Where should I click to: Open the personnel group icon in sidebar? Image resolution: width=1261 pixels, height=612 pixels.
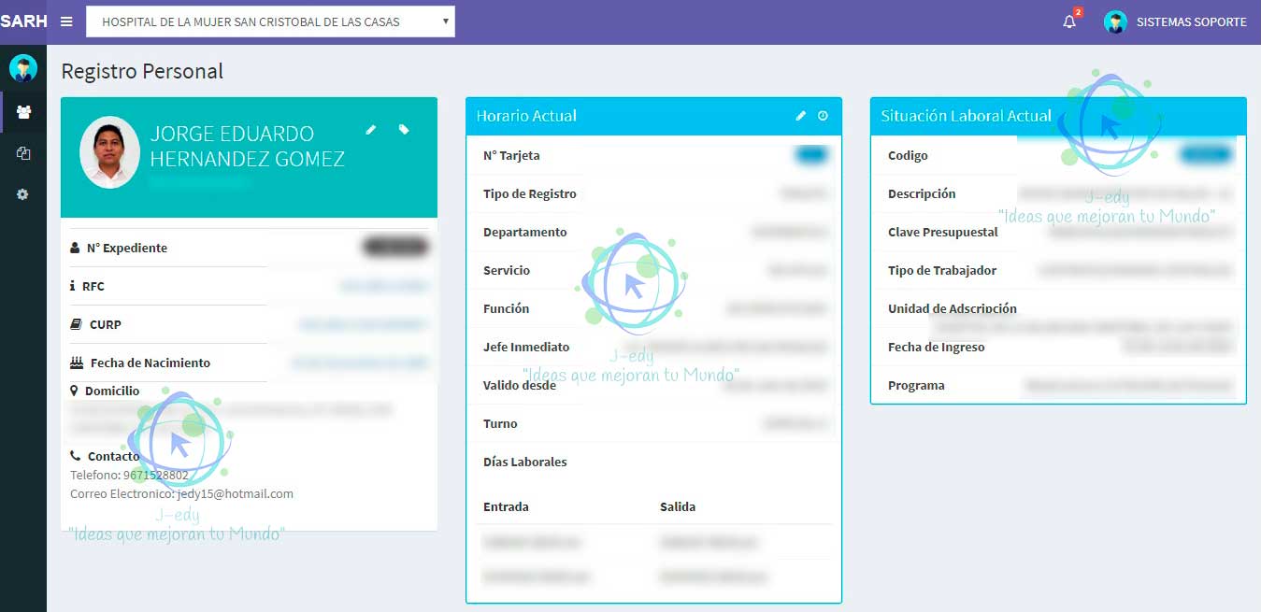coord(23,112)
